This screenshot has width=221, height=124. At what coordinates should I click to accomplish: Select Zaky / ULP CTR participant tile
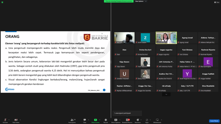click(187, 86)
